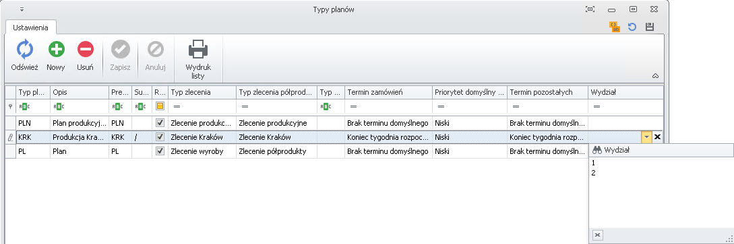Click the Zlecenie półprodukty cell

coord(276,152)
